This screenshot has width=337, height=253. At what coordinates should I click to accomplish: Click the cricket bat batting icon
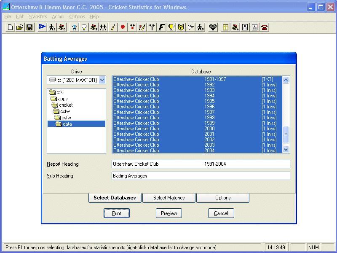(x=113, y=27)
